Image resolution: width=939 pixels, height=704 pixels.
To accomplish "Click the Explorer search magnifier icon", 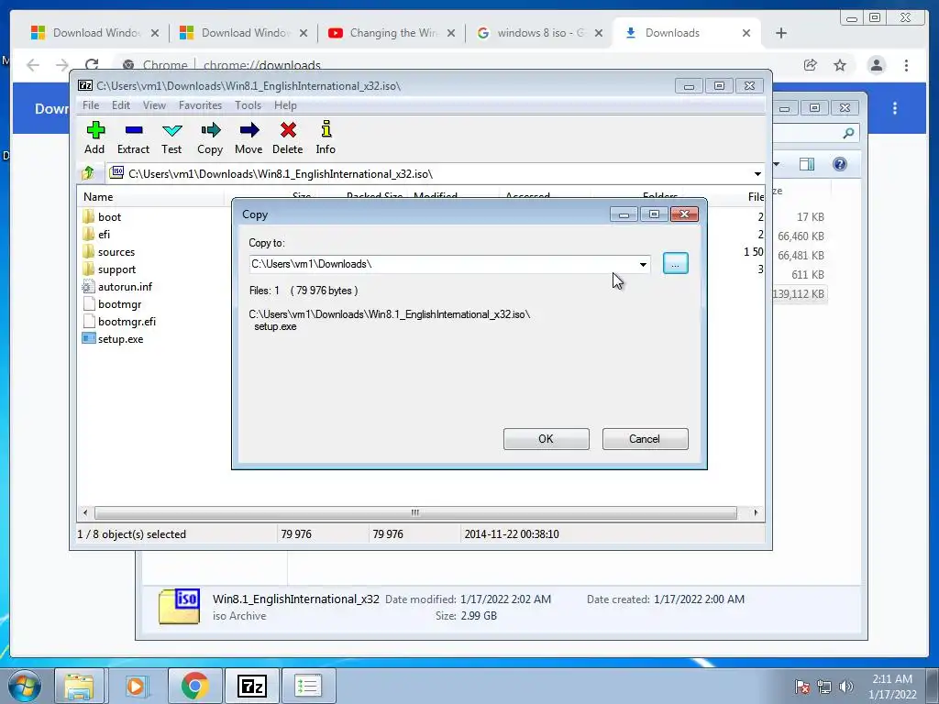I will (848, 133).
